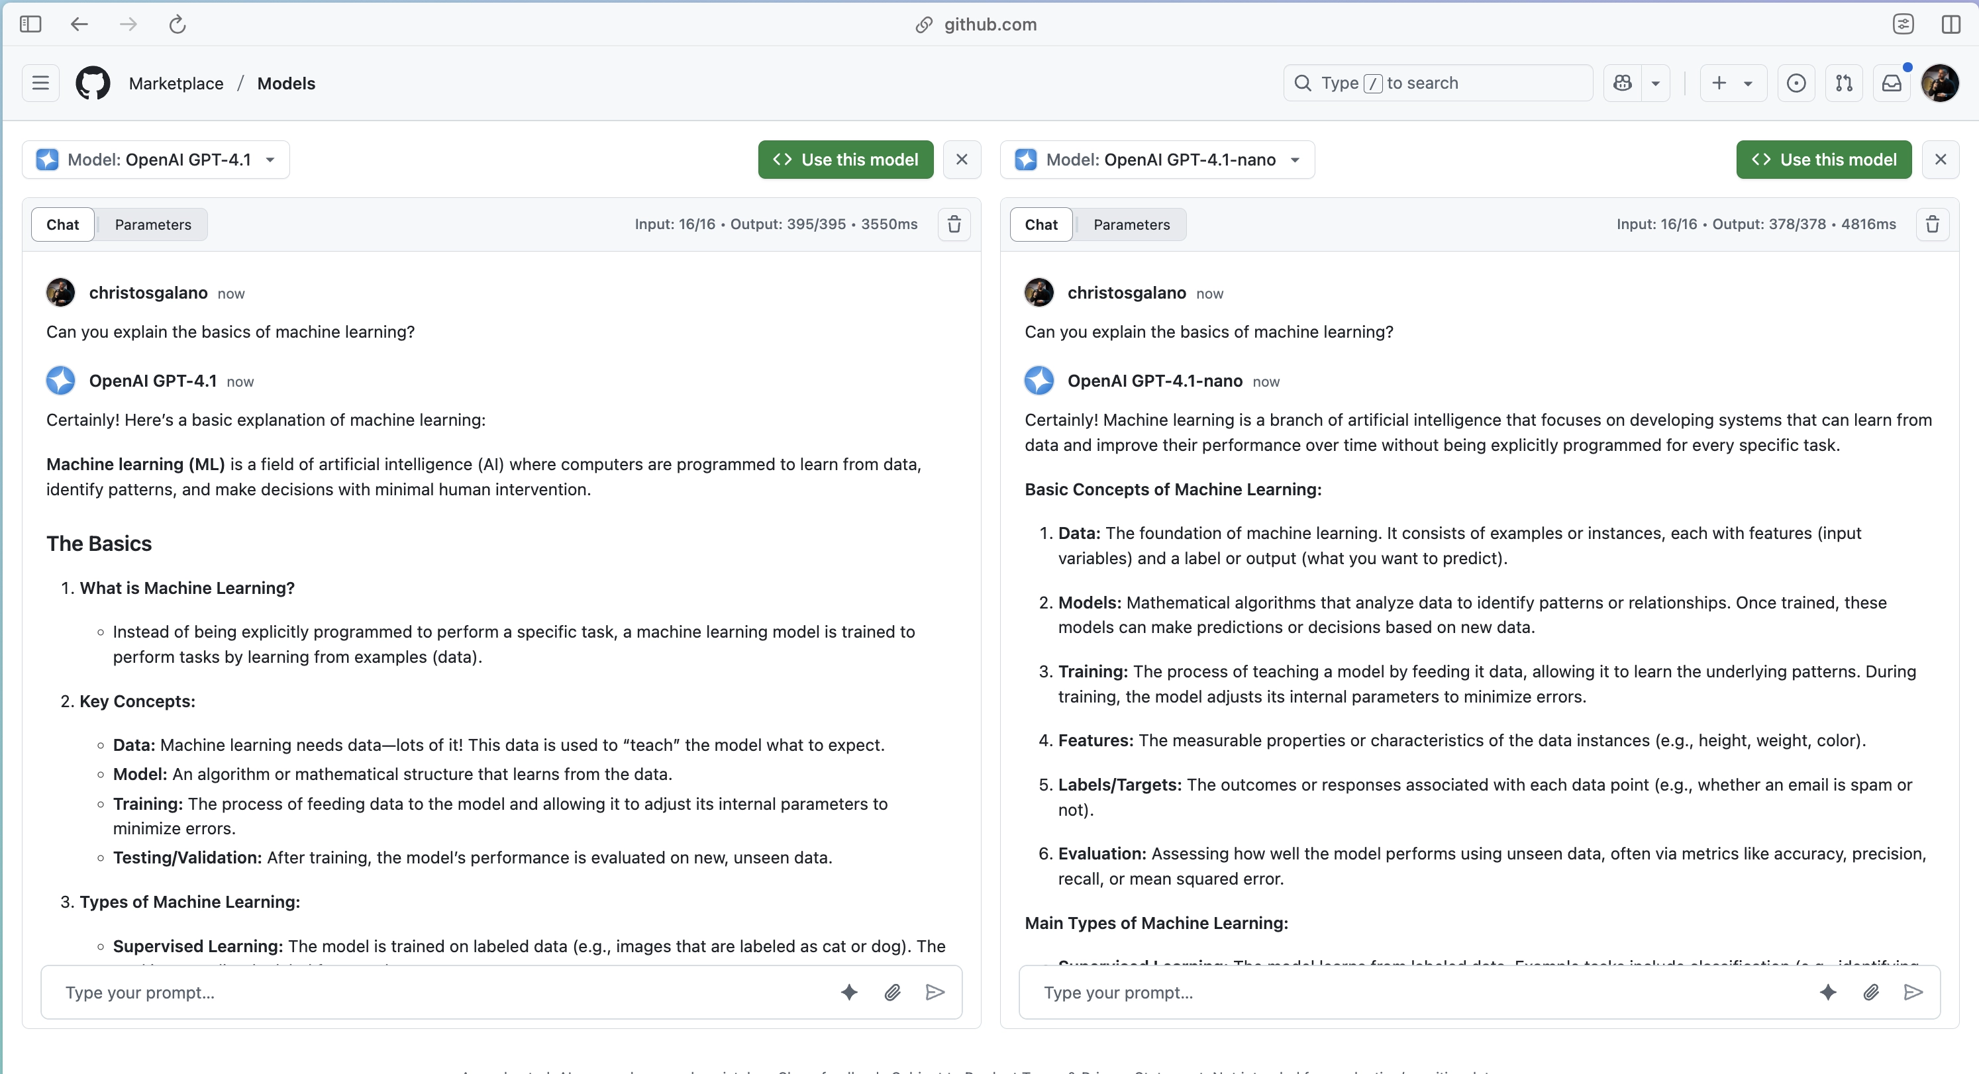This screenshot has width=1979, height=1074.
Task: Click Use this model for GPT-4.1-nano
Action: coord(1824,160)
